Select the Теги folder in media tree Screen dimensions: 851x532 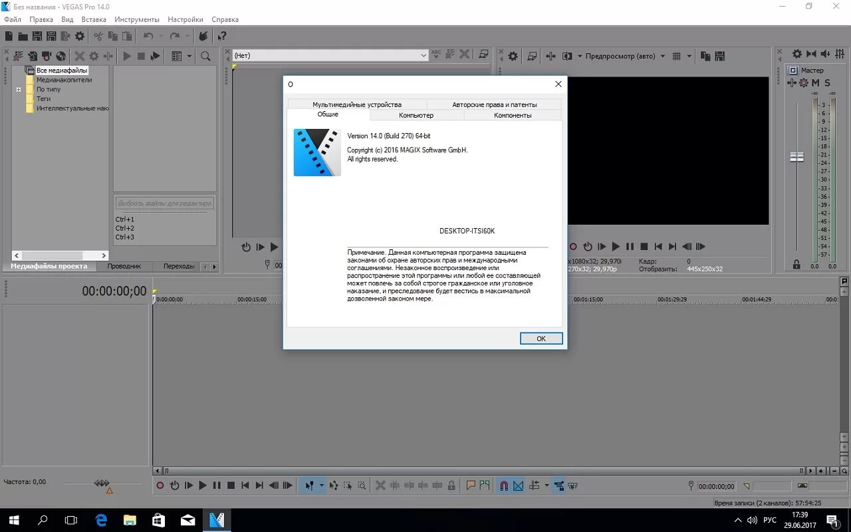[x=43, y=98]
